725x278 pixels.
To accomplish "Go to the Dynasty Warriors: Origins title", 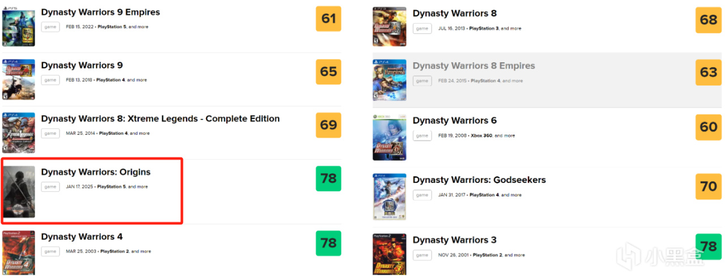I will [x=96, y=172].
